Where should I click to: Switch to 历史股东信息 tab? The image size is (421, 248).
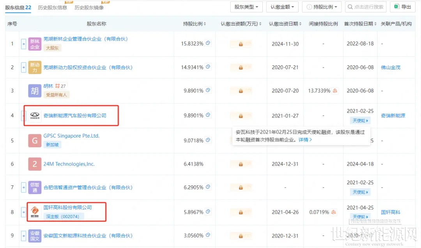[x=52, y=7]
